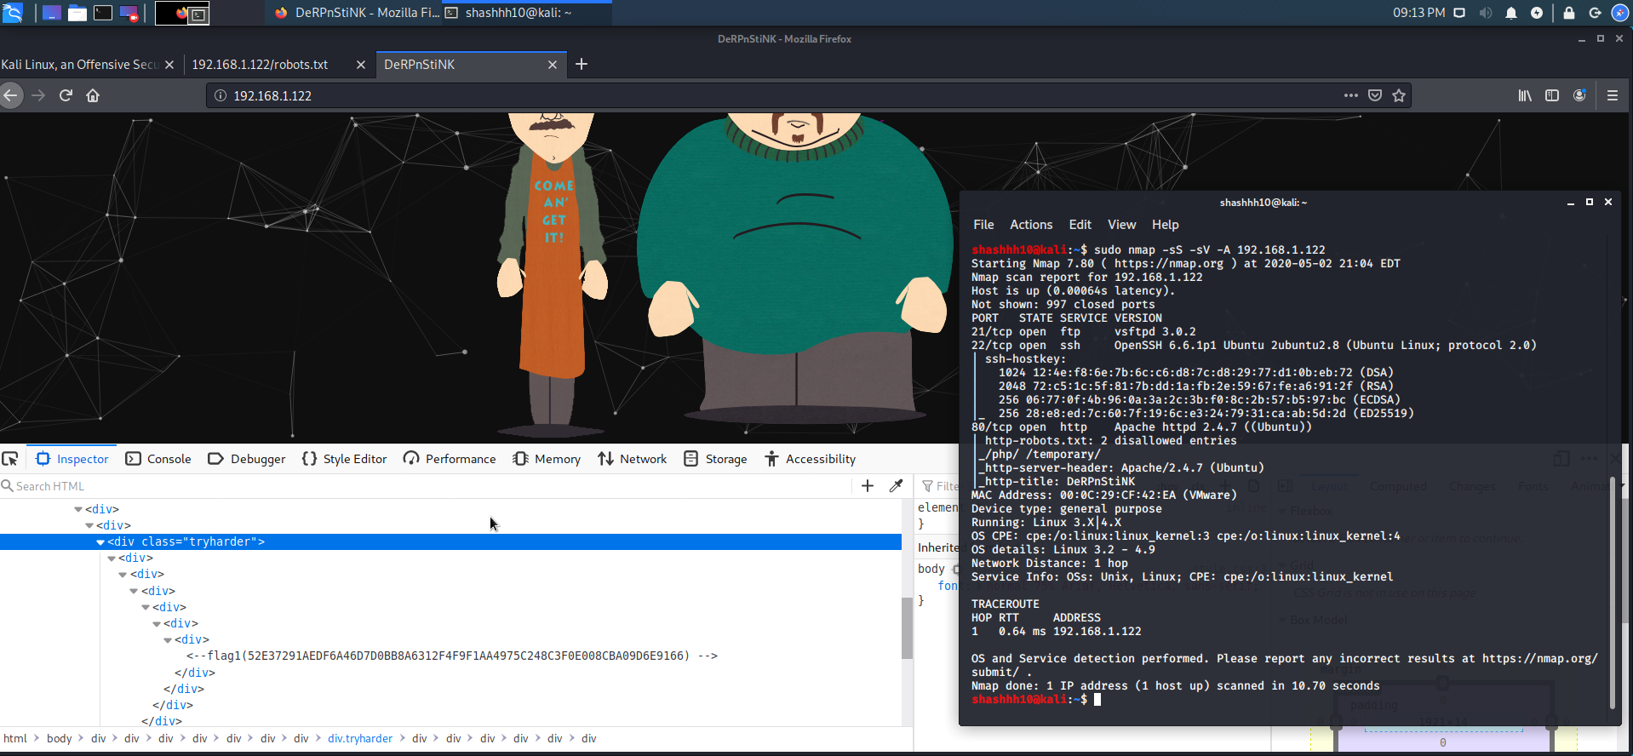
Task: Select the flag1 comment node
Action: point(452,656)
